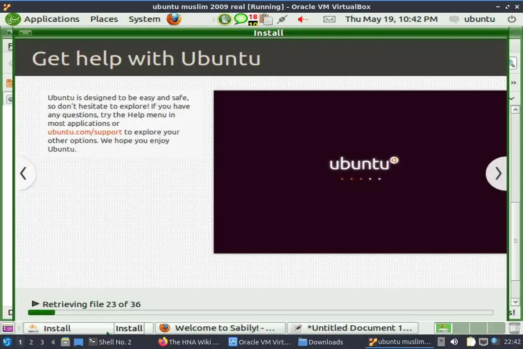Open the host notification tray icon
Screen dimensions: 523x349
pyautogui.click(x=494, y=341)
